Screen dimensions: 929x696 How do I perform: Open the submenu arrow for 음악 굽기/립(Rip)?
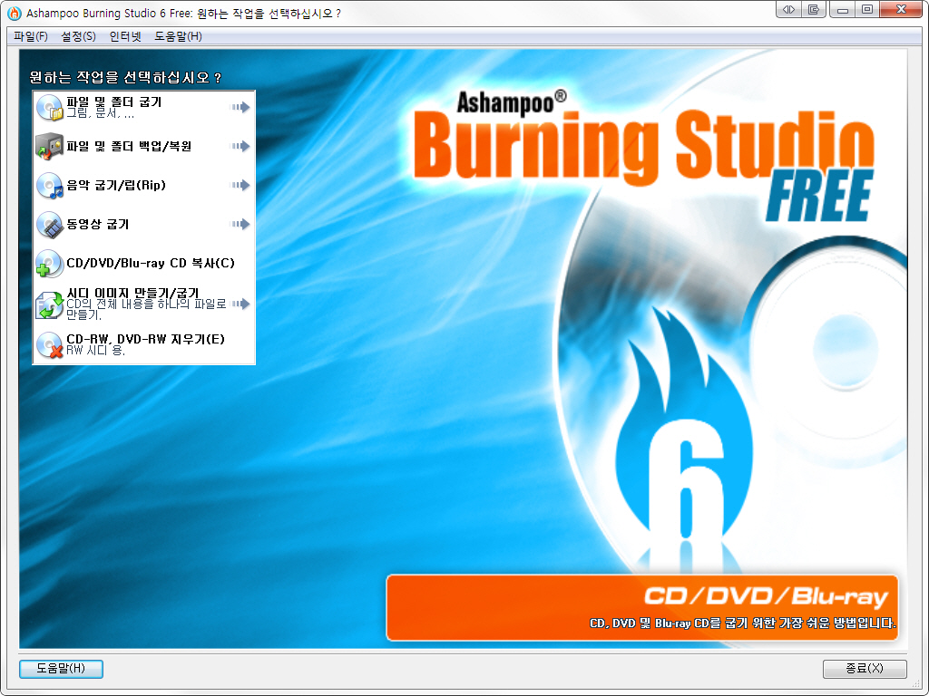coord(240,185)
